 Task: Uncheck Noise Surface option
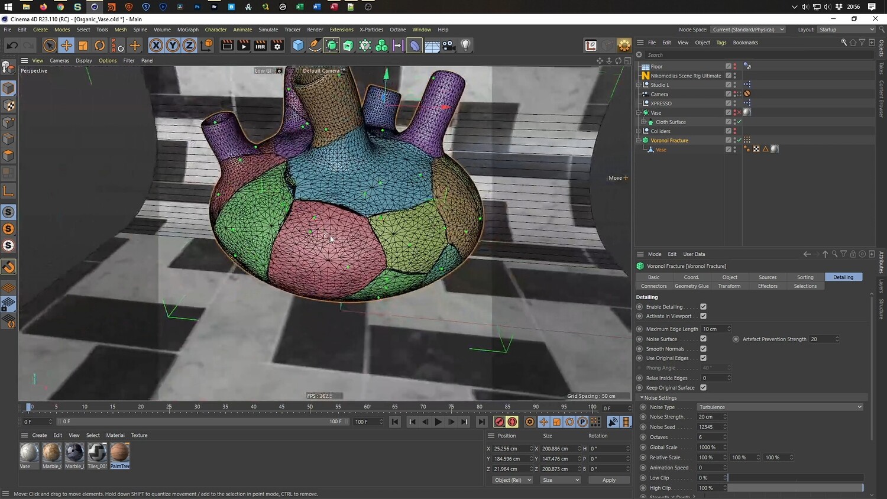point(703,339)
